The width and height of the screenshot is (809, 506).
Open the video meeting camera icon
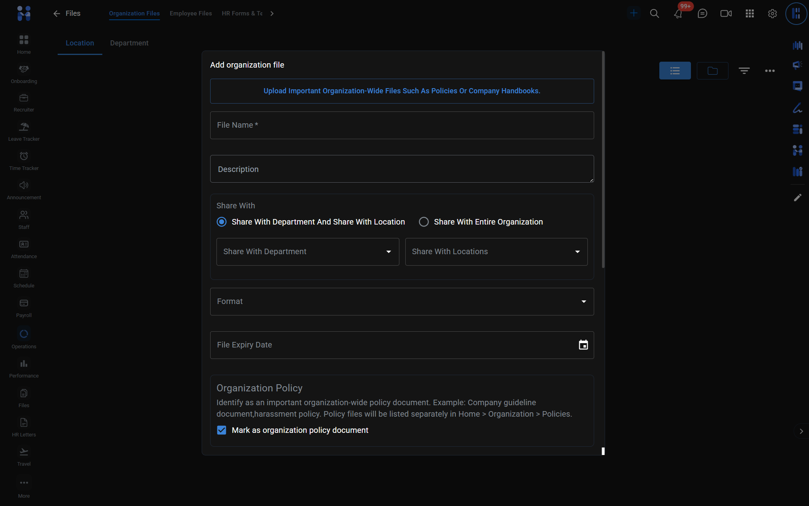[x=726, y=13]
